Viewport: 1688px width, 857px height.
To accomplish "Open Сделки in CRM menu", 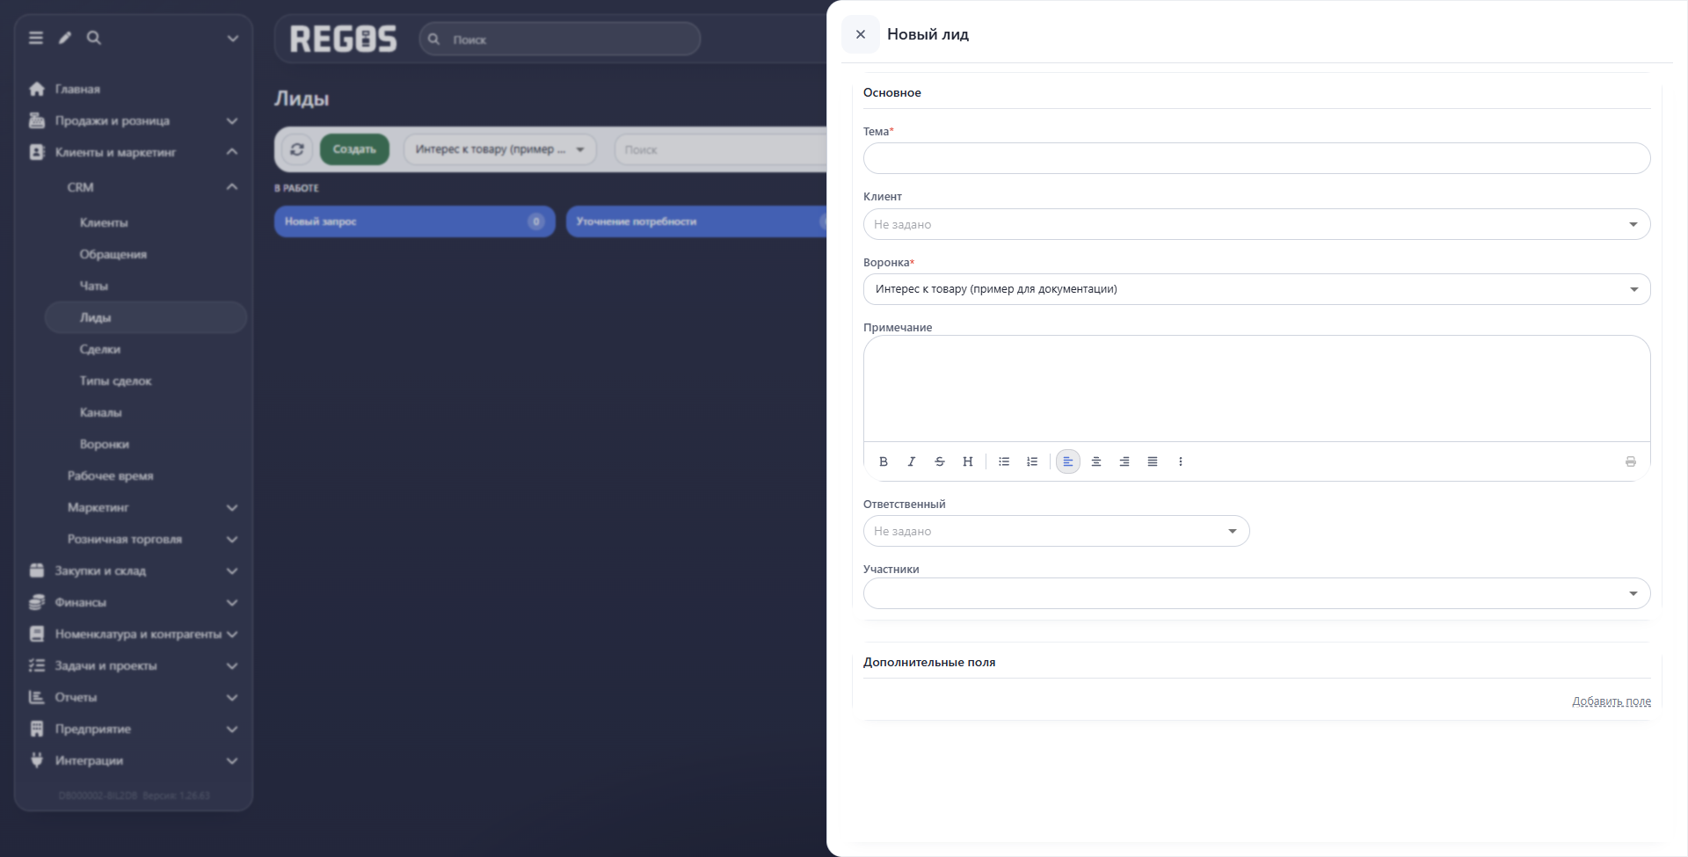I will click(100, 349).
